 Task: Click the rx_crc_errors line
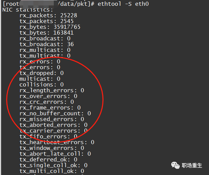(47, 102)
